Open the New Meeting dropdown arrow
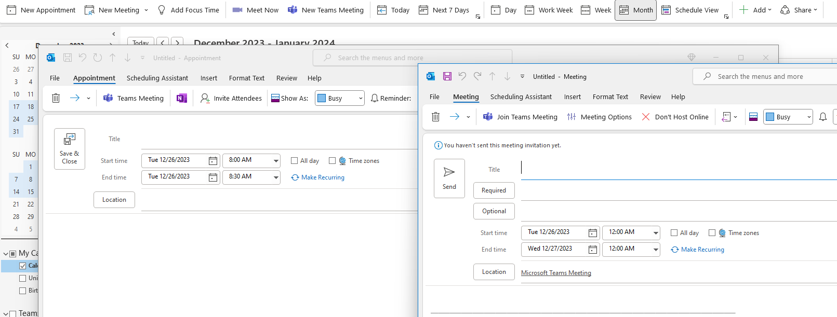The height and width of the screenshot is (317, 837). 146,10
